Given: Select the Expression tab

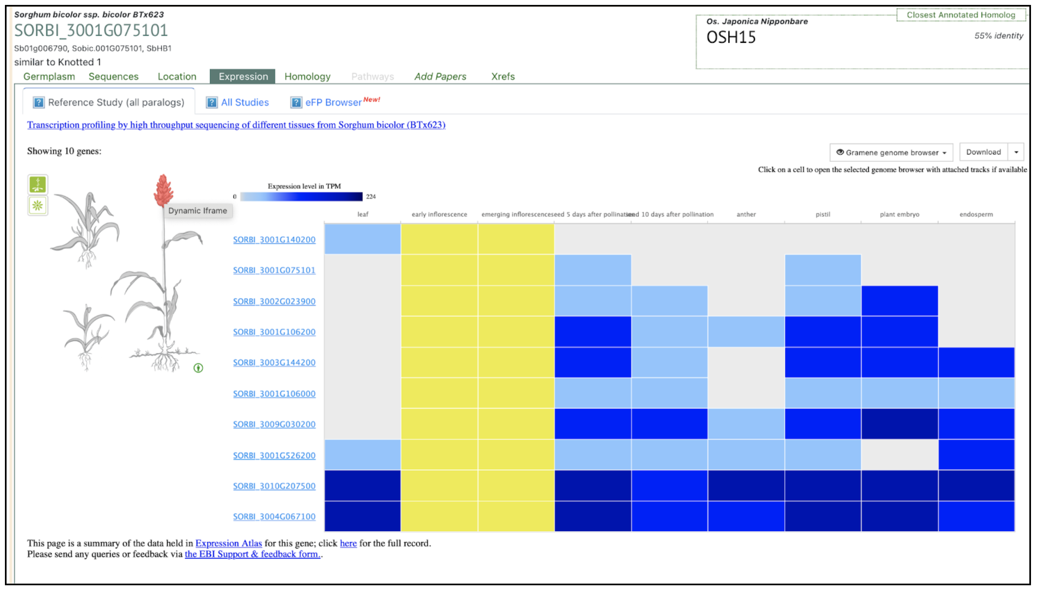Looking at the screenshot, I should click(243, 77).
